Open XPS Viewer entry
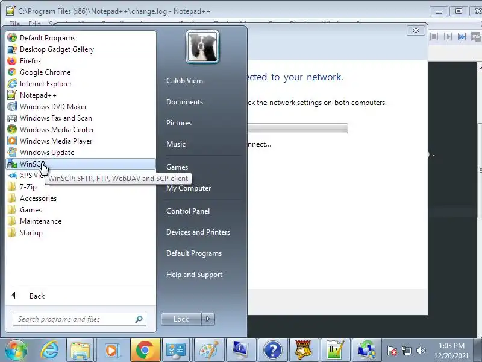This screenshot has width=482, height=362. (25, 176)
